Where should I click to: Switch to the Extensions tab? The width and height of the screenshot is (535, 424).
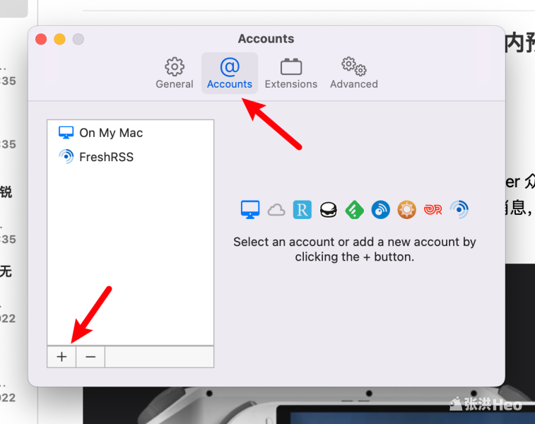point(291,73)
